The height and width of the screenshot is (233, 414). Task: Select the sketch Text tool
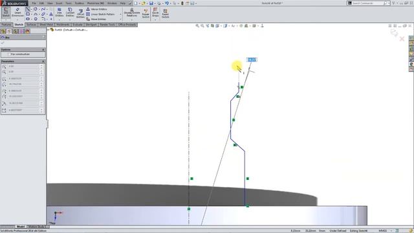click(x=51, y=14)
